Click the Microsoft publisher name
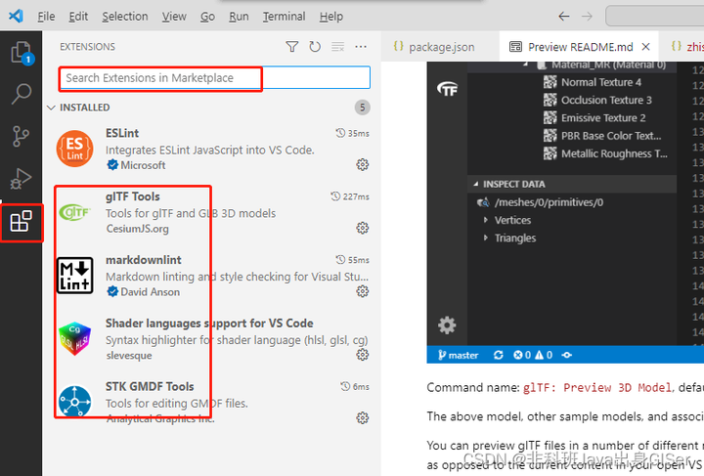This screenshot has width=704, height=476. (143, 165)
